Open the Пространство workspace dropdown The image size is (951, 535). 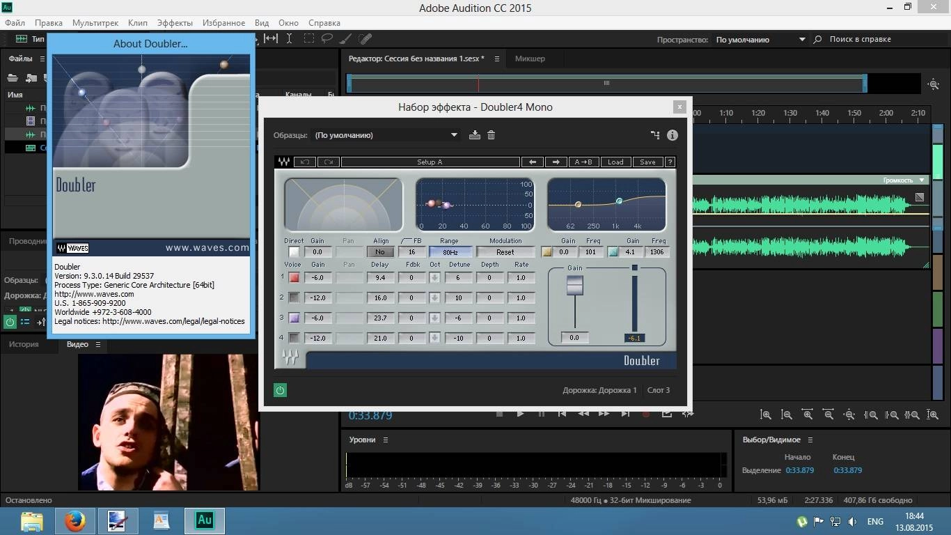(x=760, y=40)
